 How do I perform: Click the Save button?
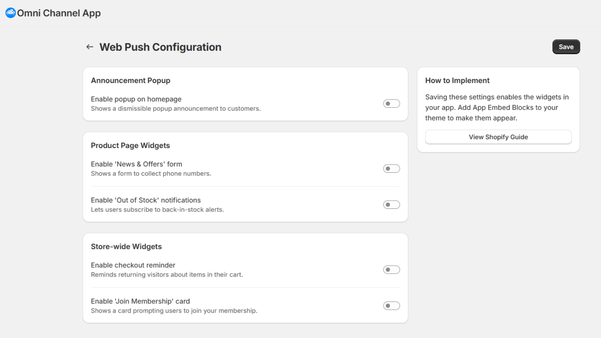coord(566,47)
